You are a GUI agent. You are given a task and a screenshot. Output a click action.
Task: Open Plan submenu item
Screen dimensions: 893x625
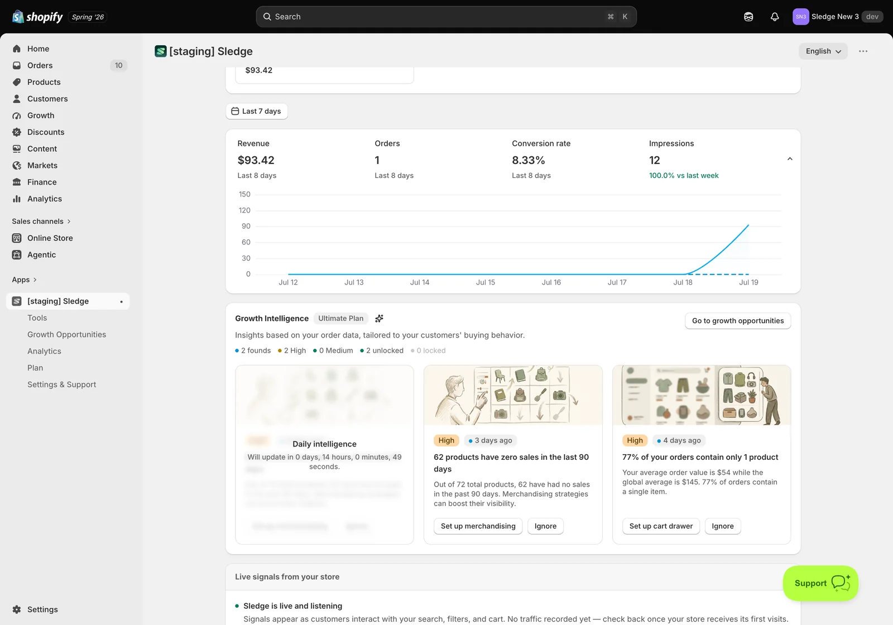tap(35, 368)
